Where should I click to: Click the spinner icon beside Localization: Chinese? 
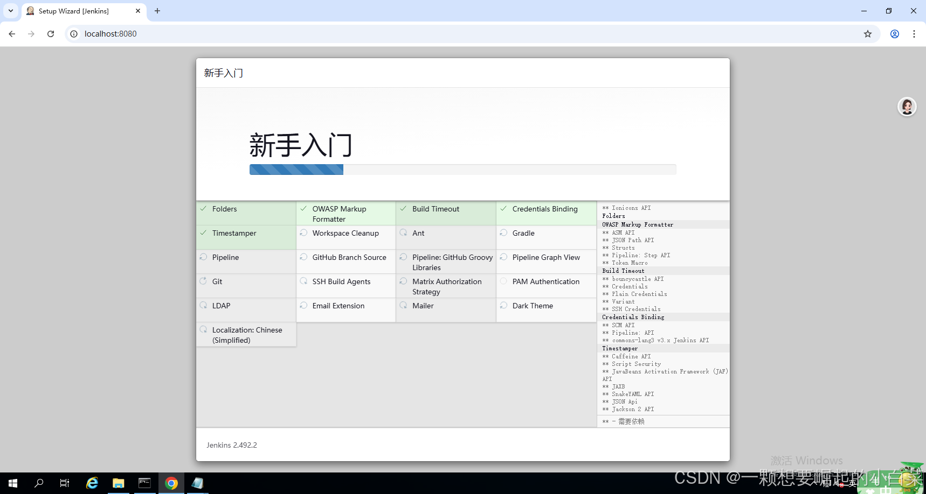click(203, 329)
